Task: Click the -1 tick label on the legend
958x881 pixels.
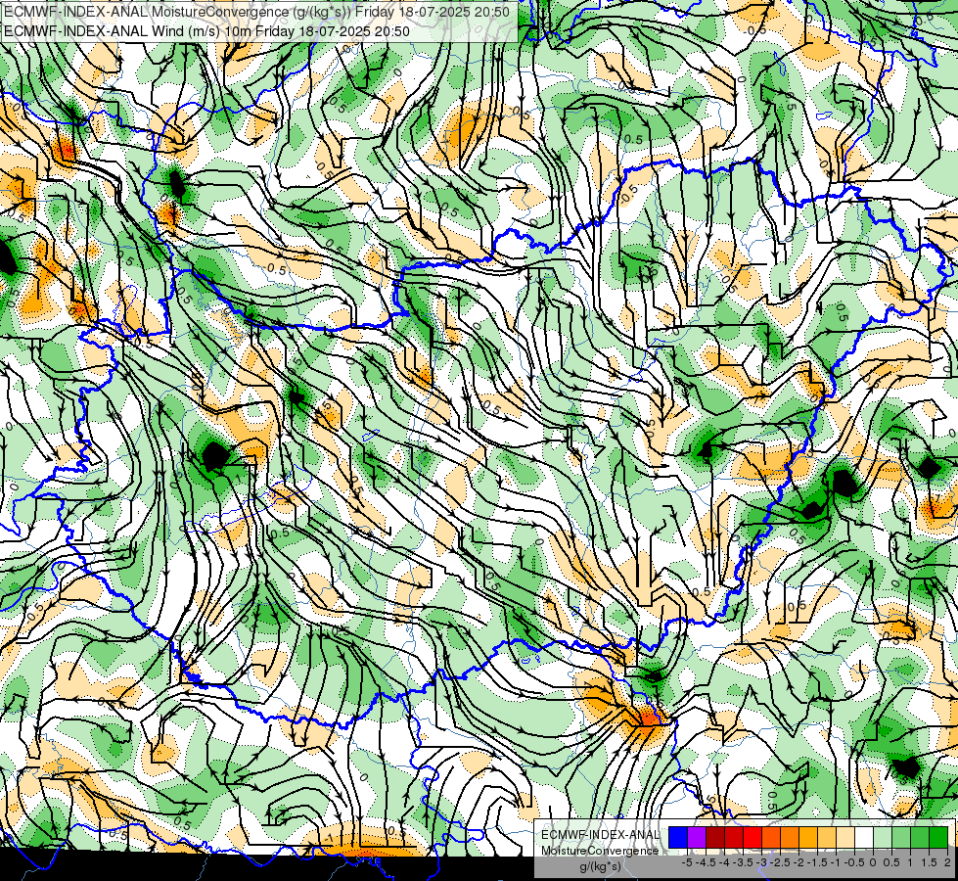Action: click(836, 862)
